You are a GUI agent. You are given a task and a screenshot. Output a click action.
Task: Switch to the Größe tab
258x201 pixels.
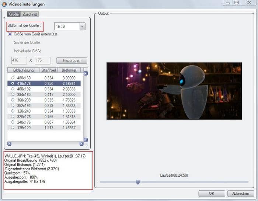click(x=14, y=14)
